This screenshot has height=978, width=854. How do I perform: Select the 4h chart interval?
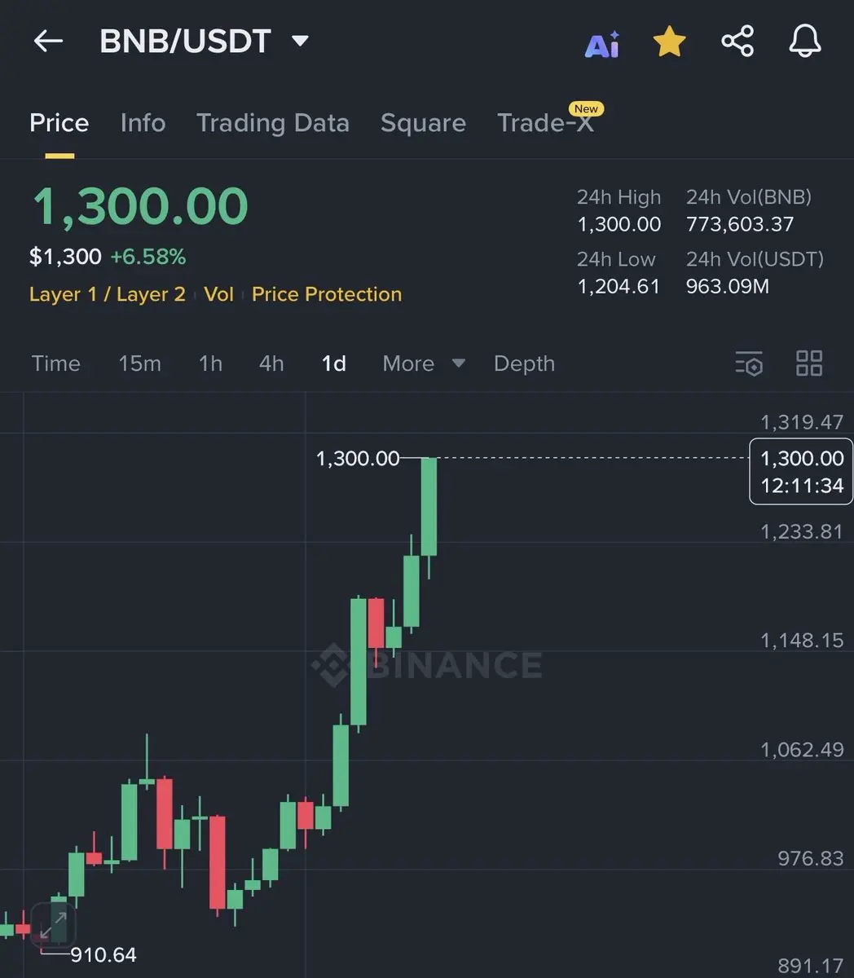point(271,363)
